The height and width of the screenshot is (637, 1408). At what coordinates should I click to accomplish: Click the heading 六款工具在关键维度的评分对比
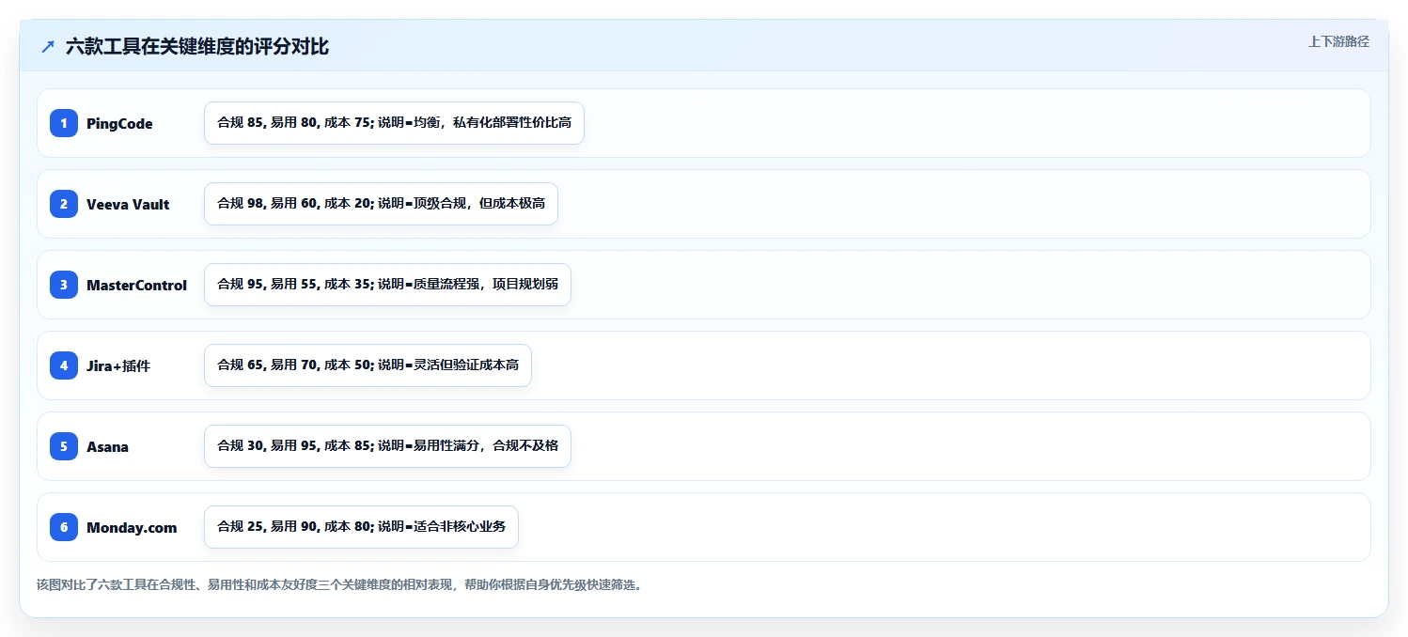click(197, 47)
